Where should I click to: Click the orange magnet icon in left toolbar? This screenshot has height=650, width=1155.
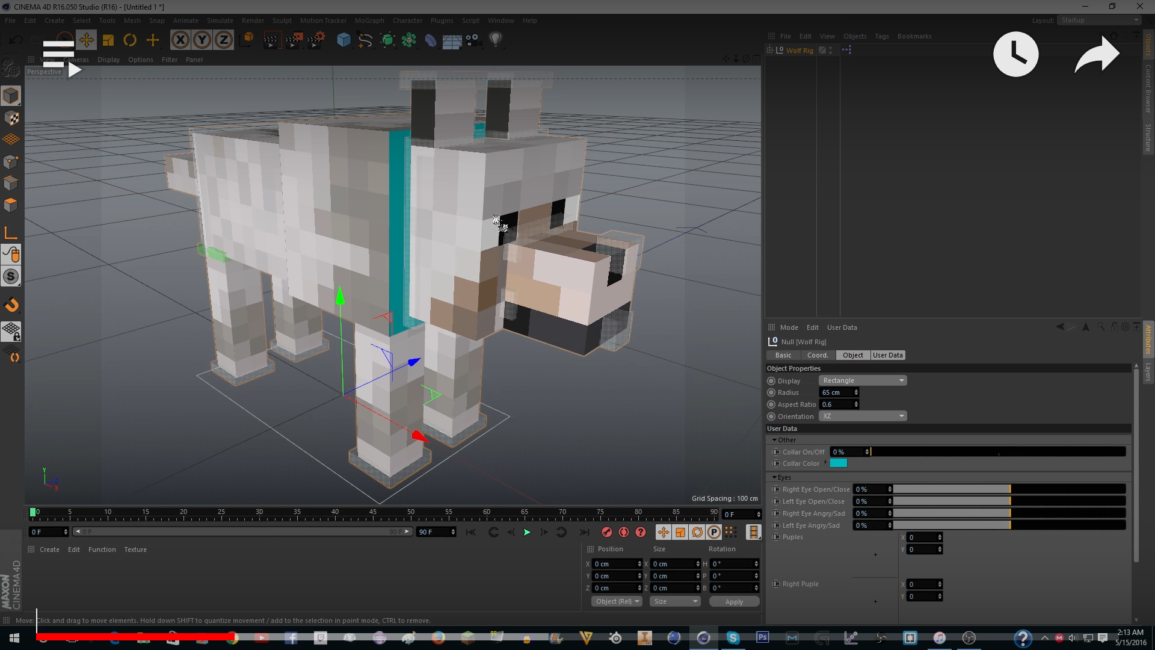[x=11, y=305]
